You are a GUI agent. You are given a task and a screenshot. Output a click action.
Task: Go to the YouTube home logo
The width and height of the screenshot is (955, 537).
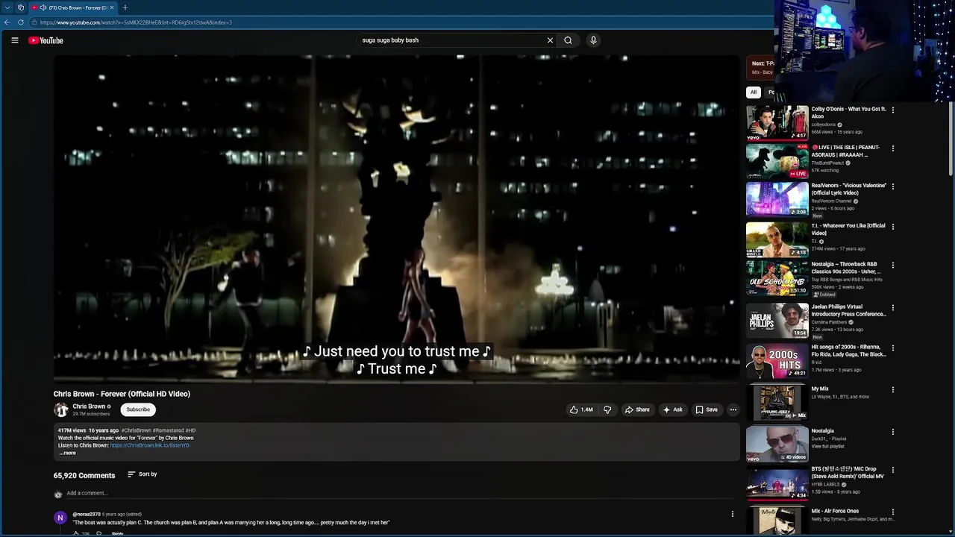46,40
